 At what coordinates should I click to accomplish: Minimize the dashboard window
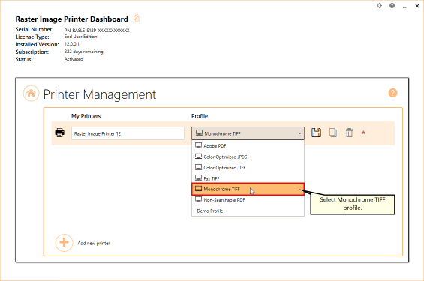pyautogui.click(x=404, y=6)
